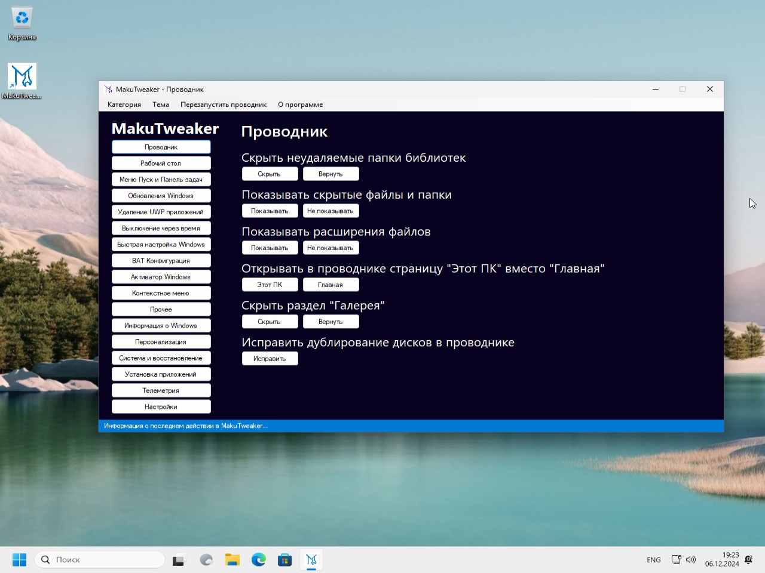
Task: Click the network icon in system tray
Action: pos(676,560)
